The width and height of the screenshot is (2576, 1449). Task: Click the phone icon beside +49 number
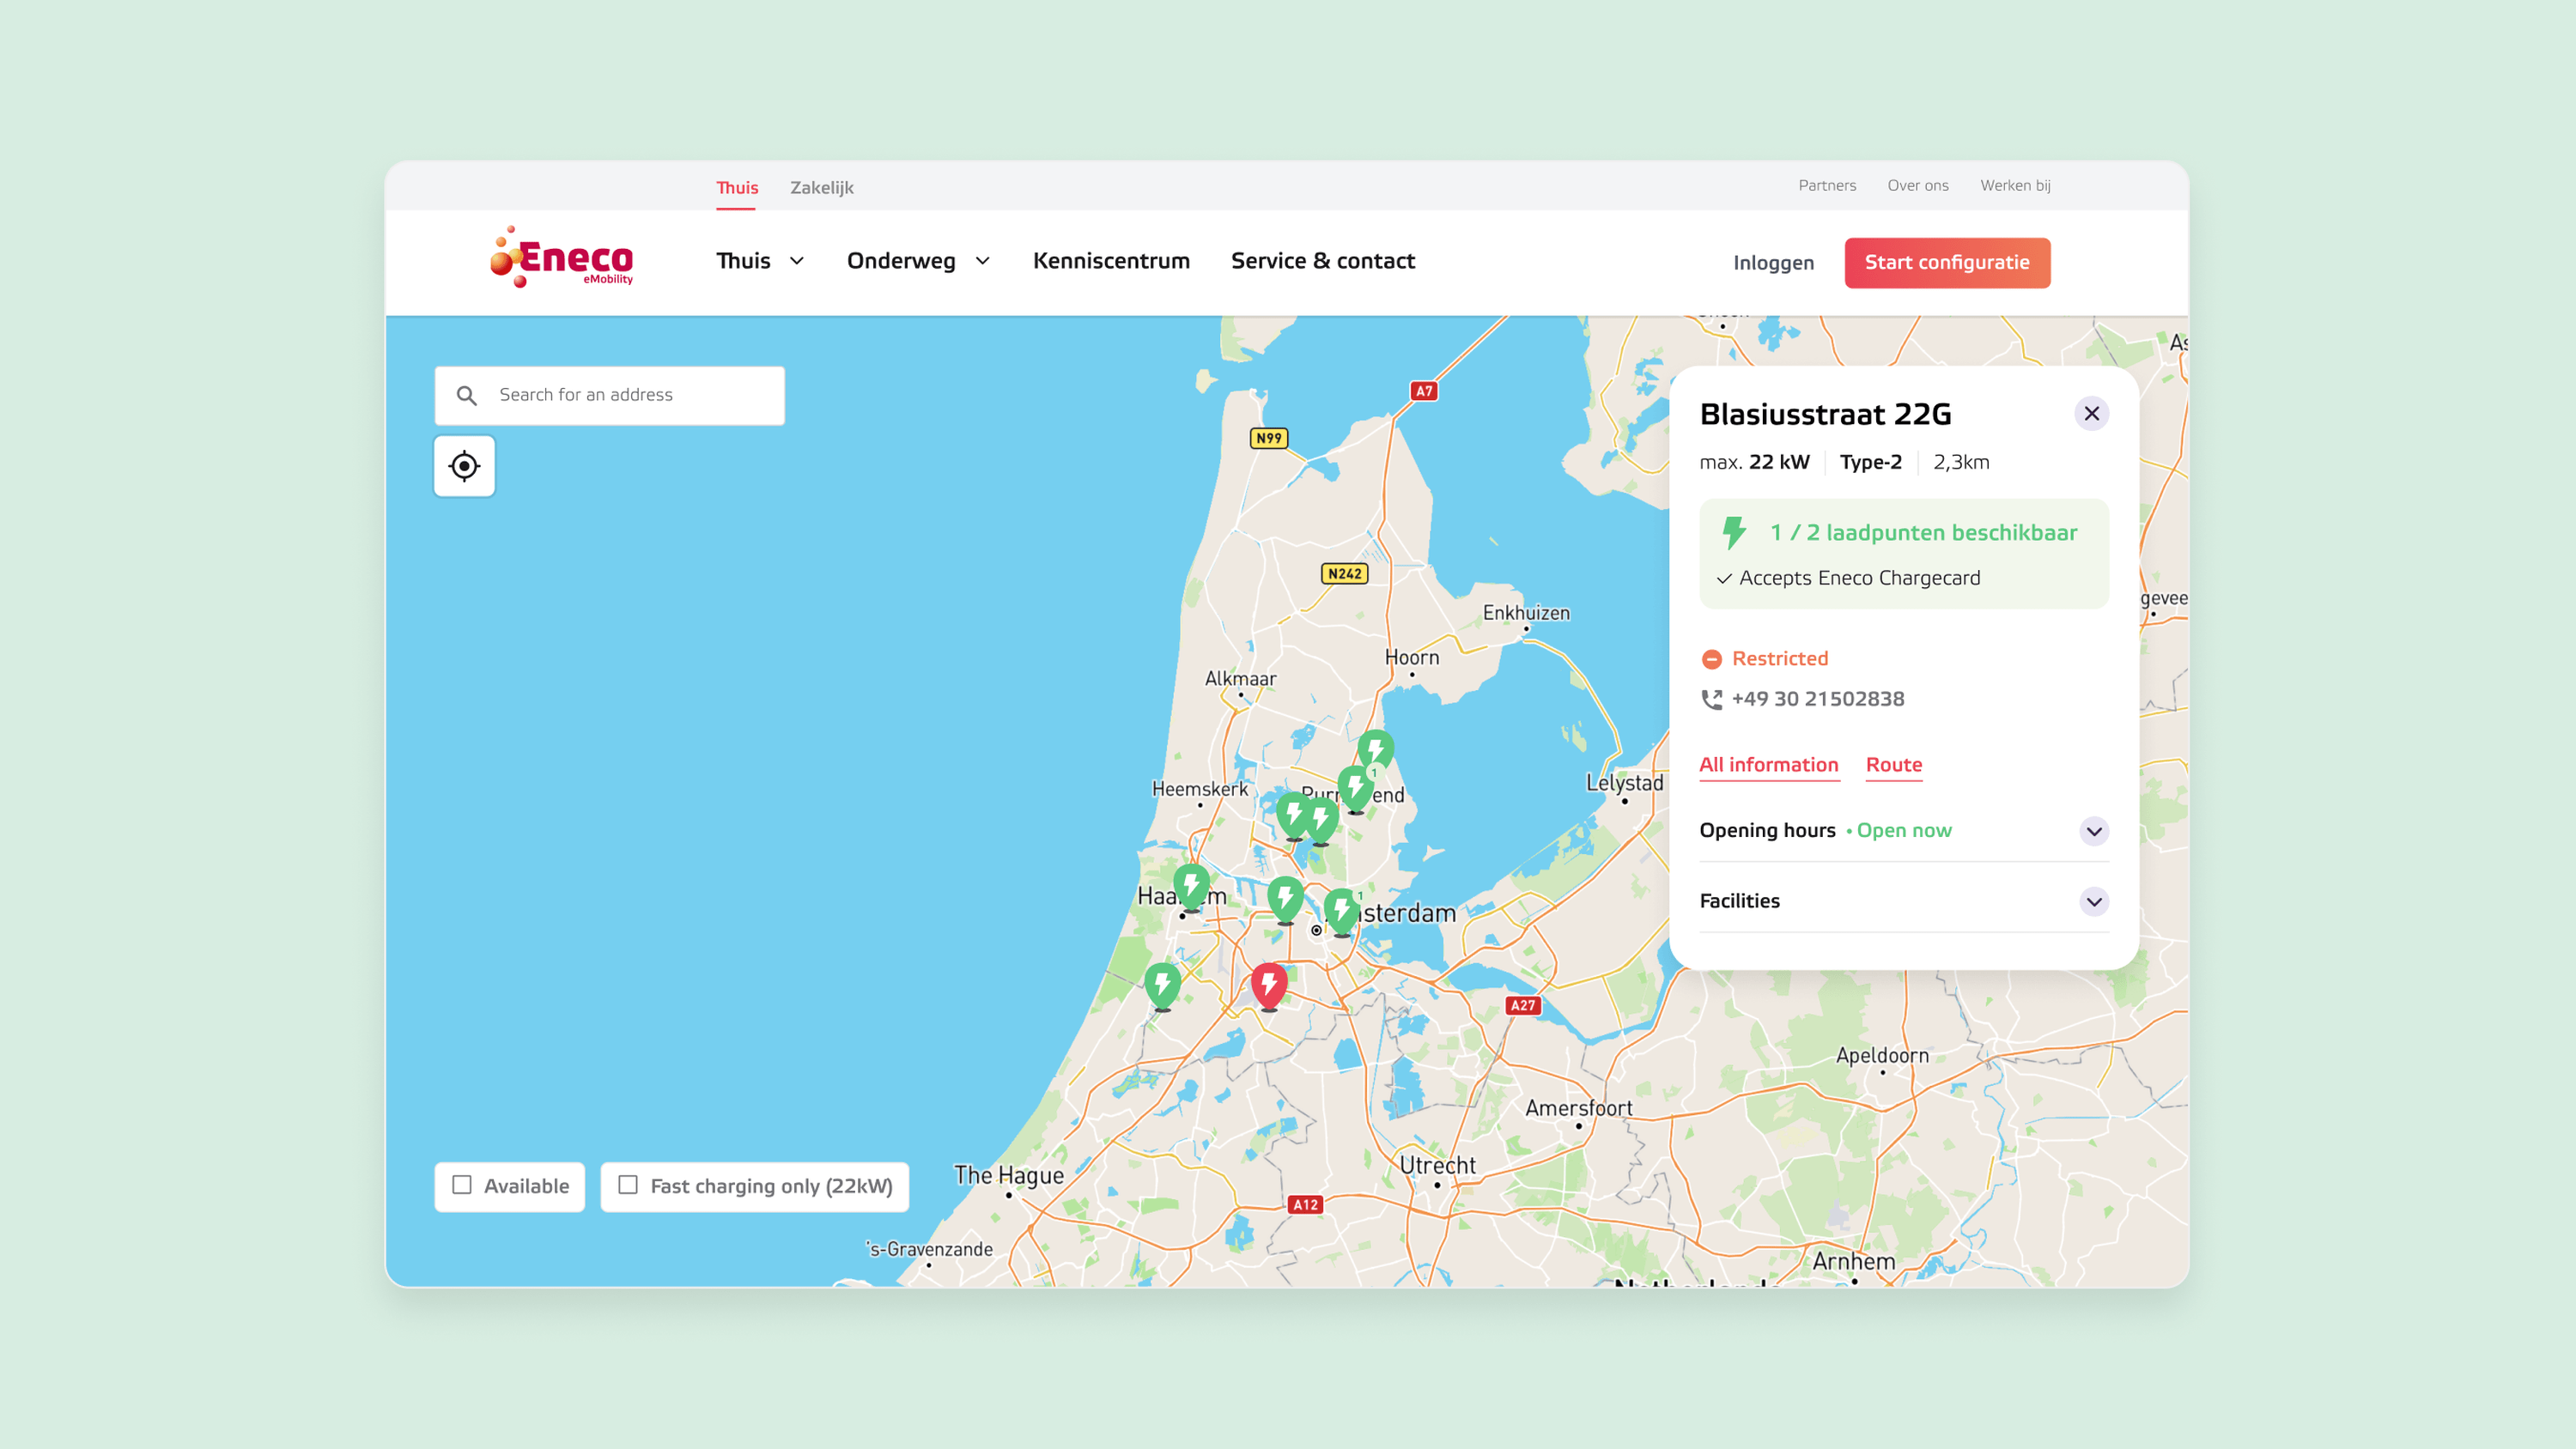click(x=1712, y=699)
